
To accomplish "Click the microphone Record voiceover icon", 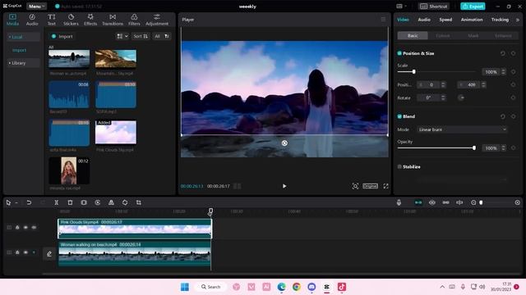I will (x=399, y=202).
